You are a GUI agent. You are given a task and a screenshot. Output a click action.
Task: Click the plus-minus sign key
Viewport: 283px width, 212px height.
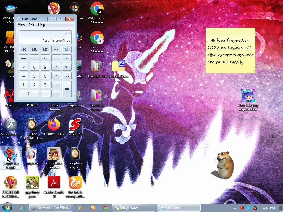(56, 58)
